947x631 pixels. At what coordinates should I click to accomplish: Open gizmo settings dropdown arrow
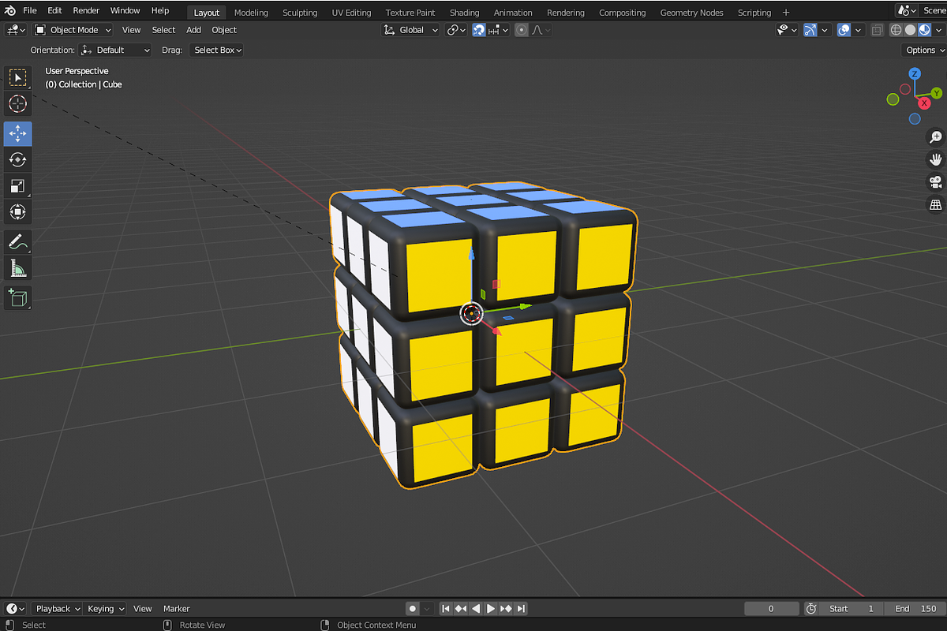point(825,30)
